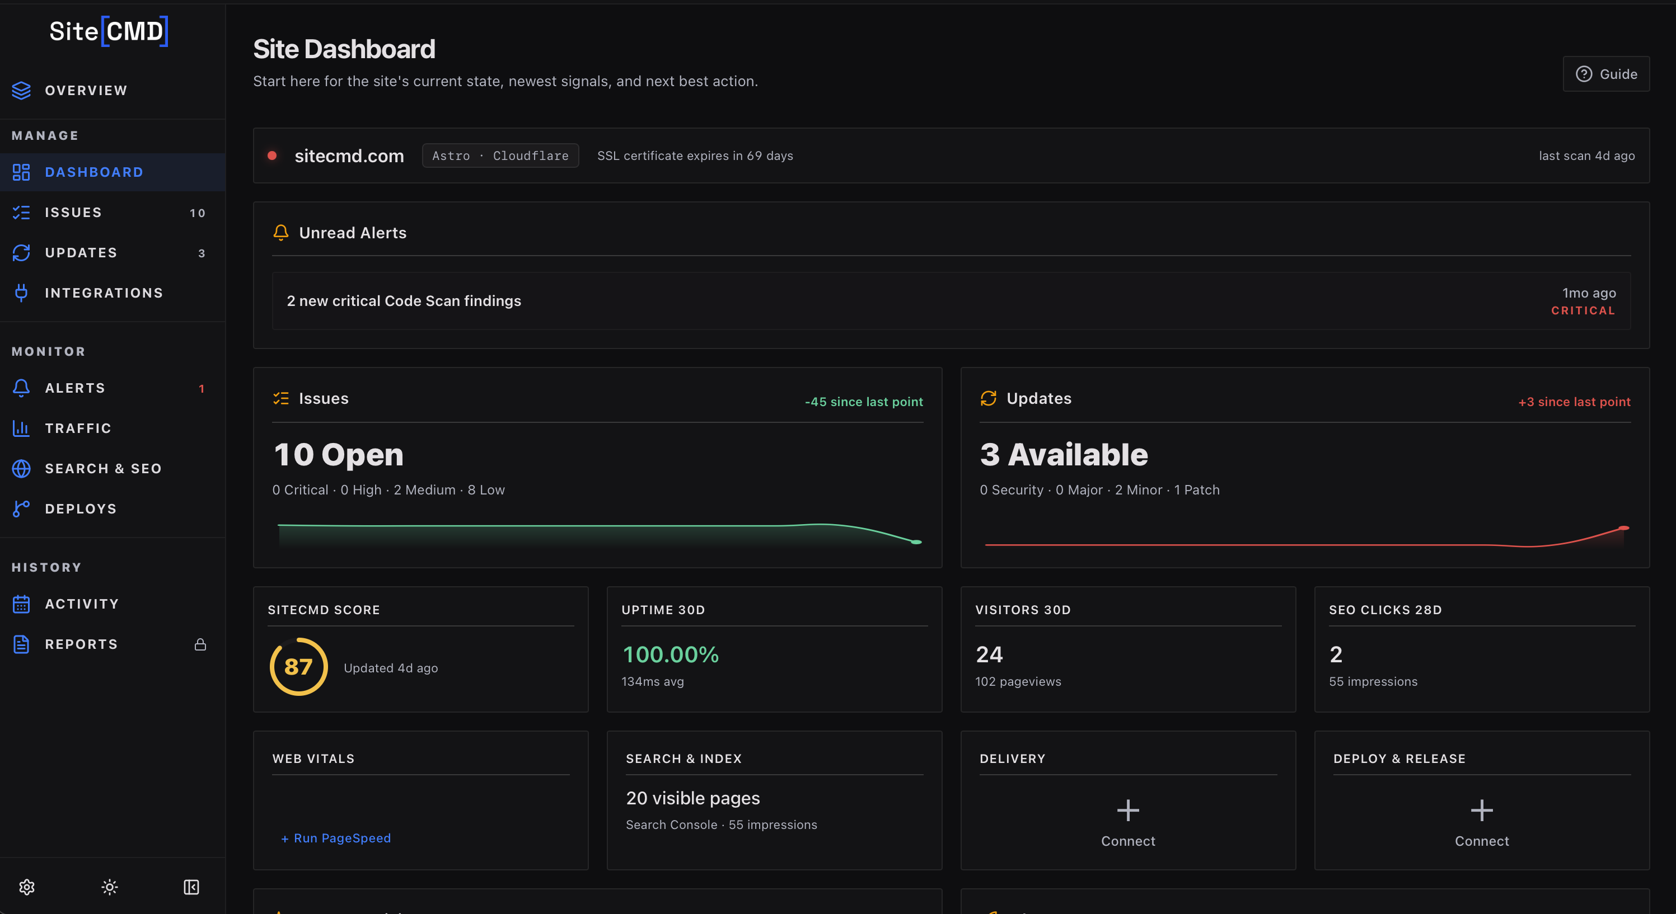
Task: Click the Deploys branch icon
Action: pos(21,509)
